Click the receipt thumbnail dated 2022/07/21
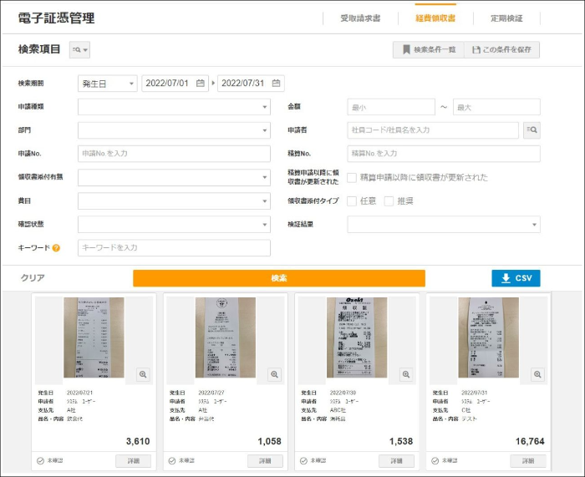The width and height of the screenshot is (585, 477). click(x=94, y=337)
